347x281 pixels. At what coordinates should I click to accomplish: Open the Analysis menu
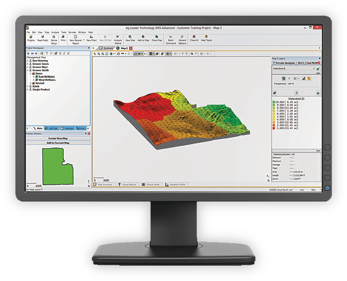coord(55,32)
